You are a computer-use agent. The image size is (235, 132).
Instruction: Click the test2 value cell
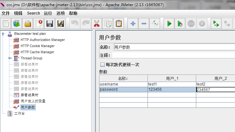click(x=216, y=84)
